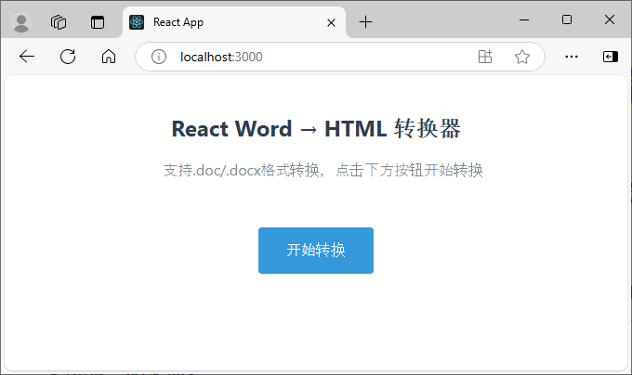Close the React App tab

[x=331, y=22]
